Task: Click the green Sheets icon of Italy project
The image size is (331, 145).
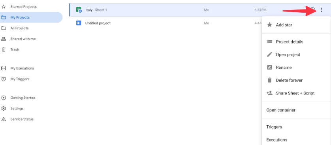Action: point(79,10)
